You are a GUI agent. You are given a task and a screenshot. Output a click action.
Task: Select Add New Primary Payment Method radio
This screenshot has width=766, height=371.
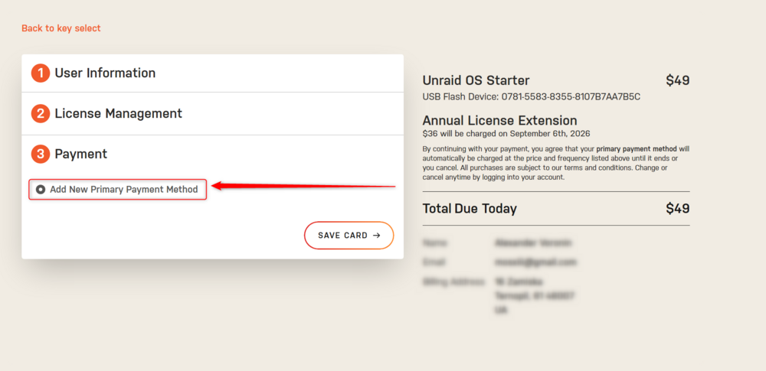coord(41,190)
